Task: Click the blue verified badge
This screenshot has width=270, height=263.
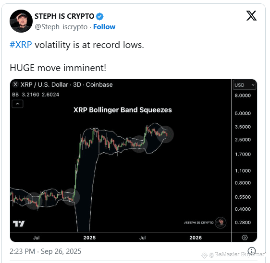Action: click(99, 16)
